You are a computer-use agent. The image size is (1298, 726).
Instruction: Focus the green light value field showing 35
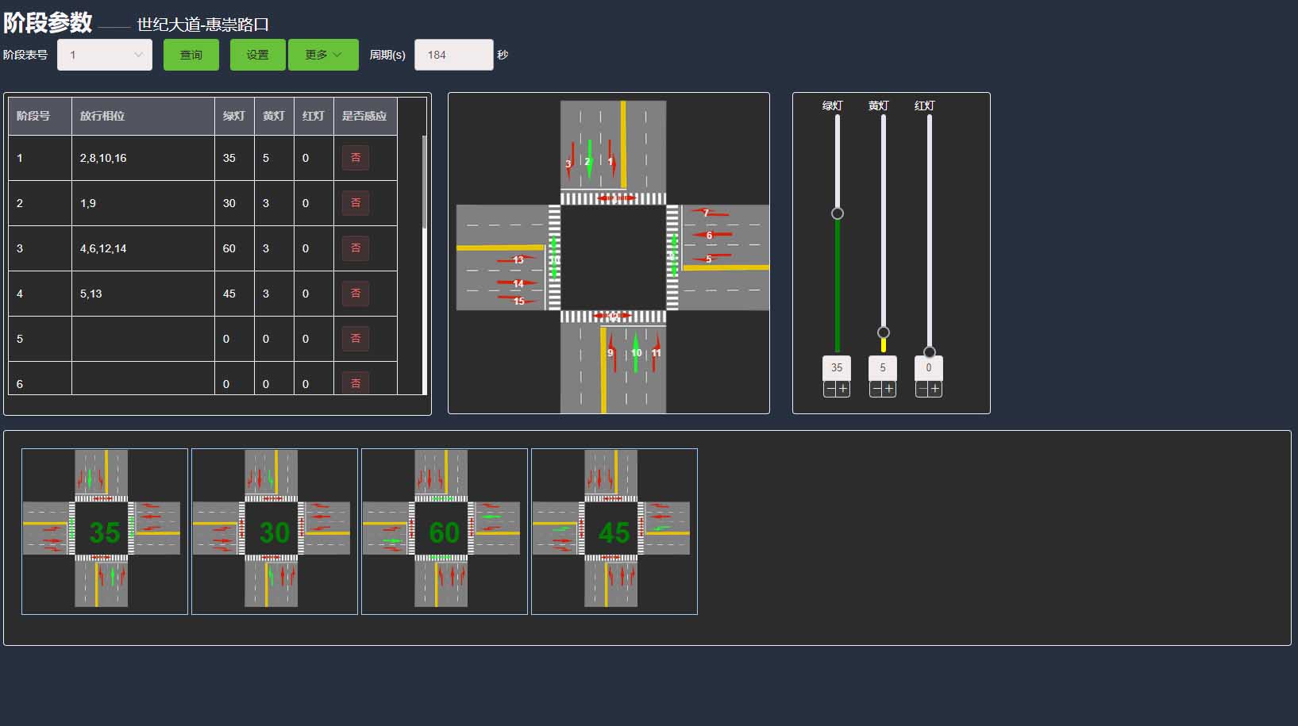pyautogui.click(x=837, y=368)
